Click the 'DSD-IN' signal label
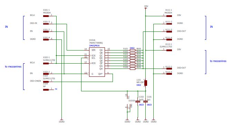This screenshot has height=128, width=231. pos(33,23)
